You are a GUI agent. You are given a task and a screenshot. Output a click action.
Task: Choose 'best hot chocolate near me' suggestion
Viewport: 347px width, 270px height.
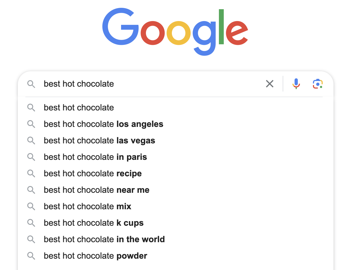click(x=96, y=190)
